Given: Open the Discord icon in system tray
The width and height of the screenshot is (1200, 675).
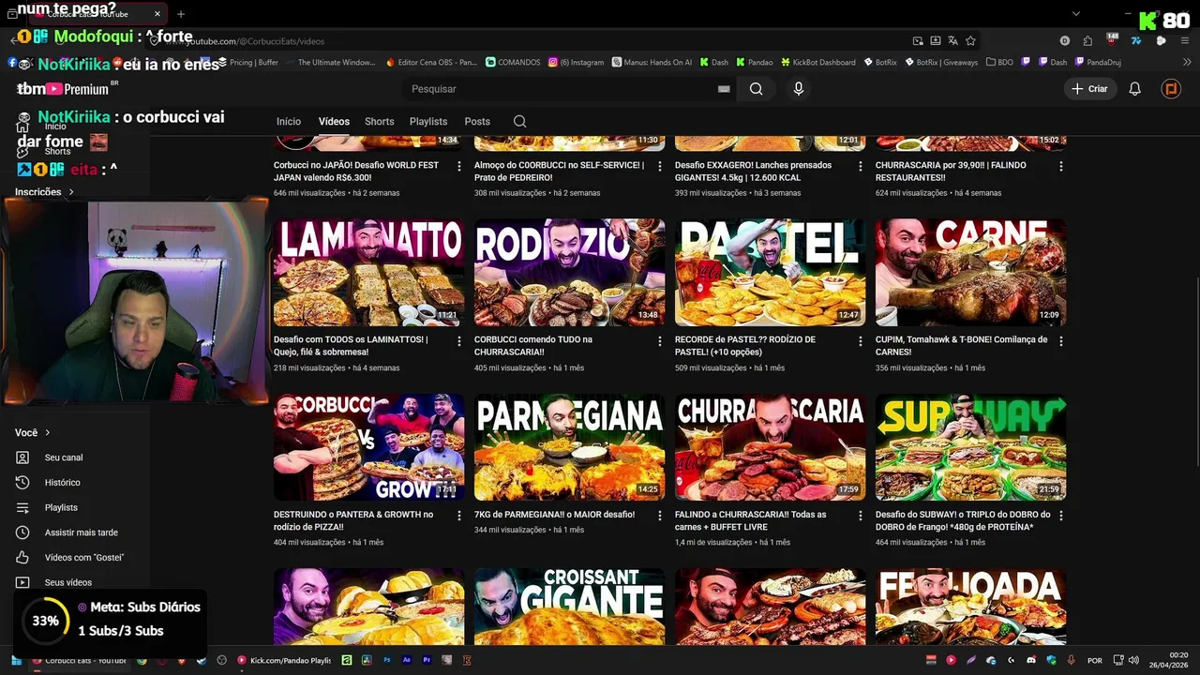Looking at the screenshot, I should click(1031, 660).
